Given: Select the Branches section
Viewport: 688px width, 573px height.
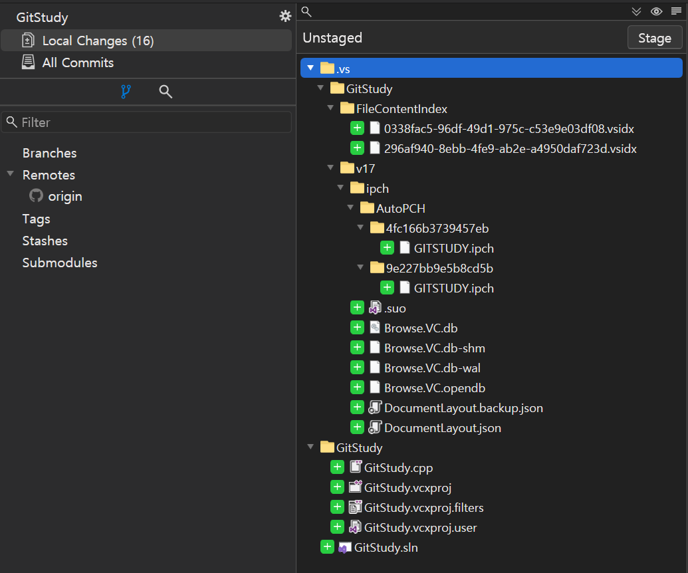Looking at the screenshot, I should pos(50,153).
